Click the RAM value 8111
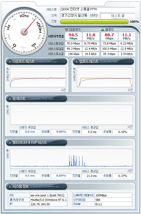 (113, 204)
